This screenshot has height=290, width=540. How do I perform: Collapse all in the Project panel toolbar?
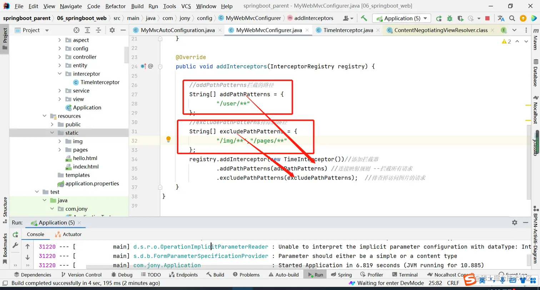coord(98,30)
